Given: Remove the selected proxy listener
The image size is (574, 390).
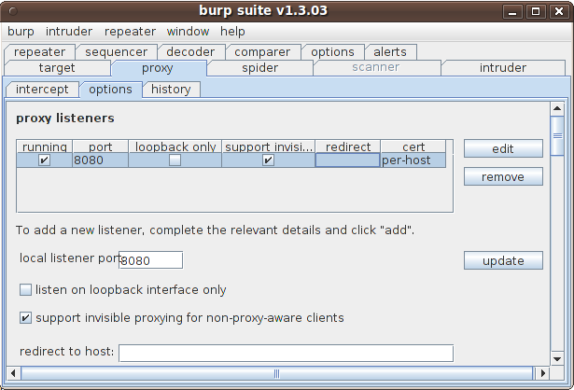Looking at the screenshot, I should [503, 177].
